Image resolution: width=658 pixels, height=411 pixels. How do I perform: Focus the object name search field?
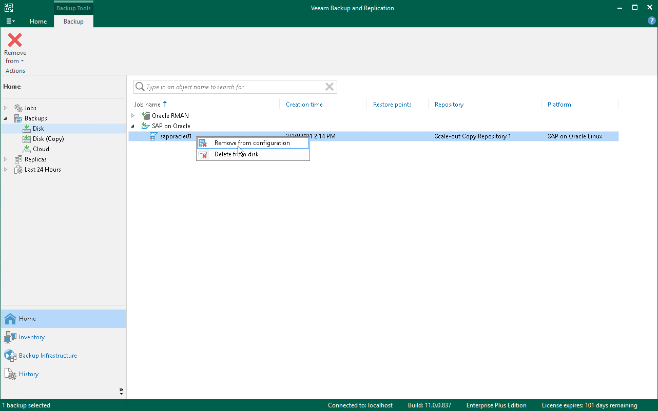[x=235, y=87]
